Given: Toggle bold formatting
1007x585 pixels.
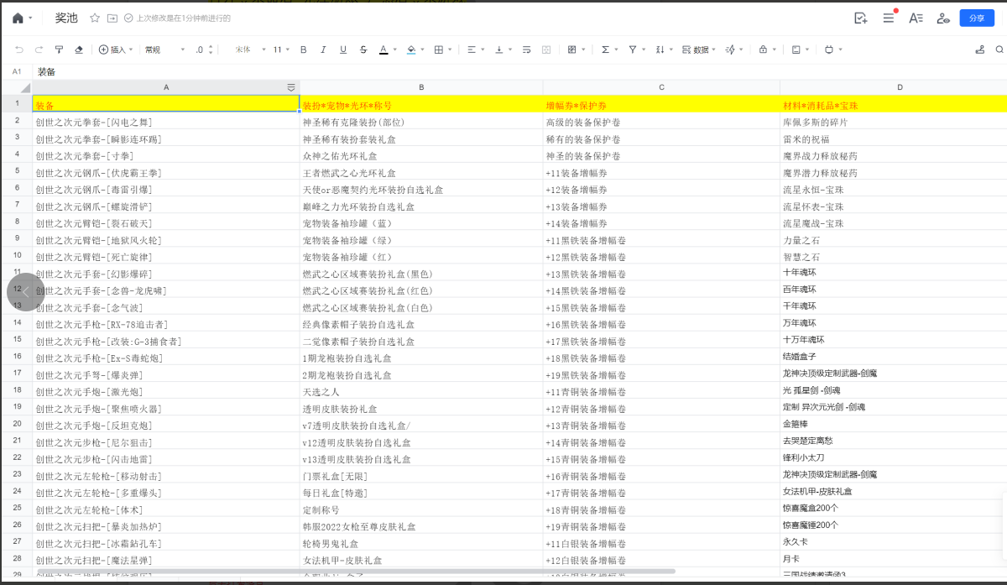Looking at the screenshot, I should (x=303, y=50).
